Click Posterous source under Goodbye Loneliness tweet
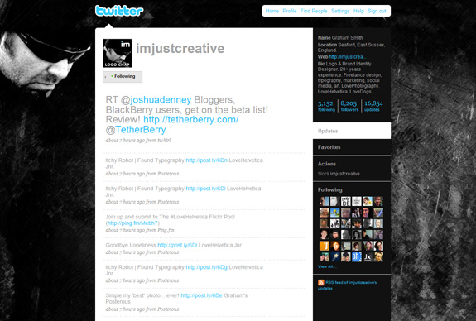Screen dimensions: 476x321 click(x=168, y=252)
